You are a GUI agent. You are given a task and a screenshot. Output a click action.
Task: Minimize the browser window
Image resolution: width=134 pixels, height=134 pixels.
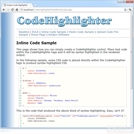(x=120, y=2)
